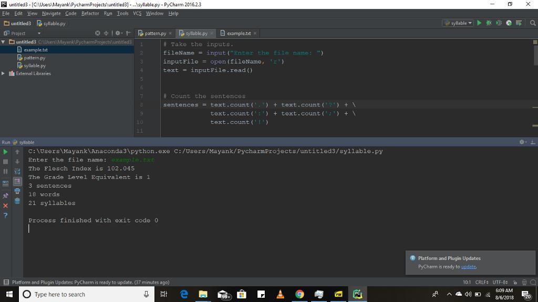The image size is (538, 302).
Task: Stop the process in the Run panel
Action: pos(6,161)
